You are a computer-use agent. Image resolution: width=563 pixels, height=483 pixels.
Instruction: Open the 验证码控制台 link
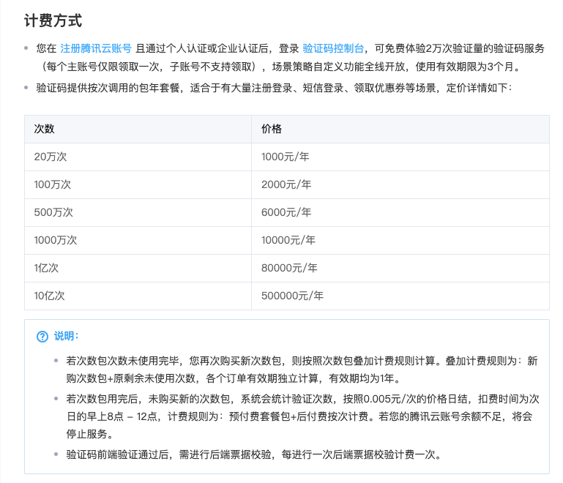(x=333, y=48)
